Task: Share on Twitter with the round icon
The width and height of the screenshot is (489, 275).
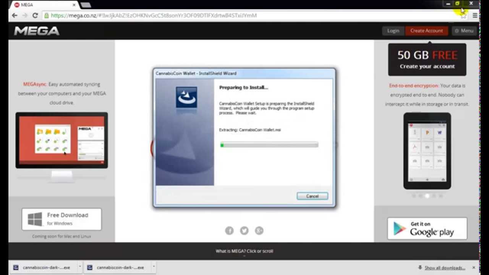Action: coord(244,230)
